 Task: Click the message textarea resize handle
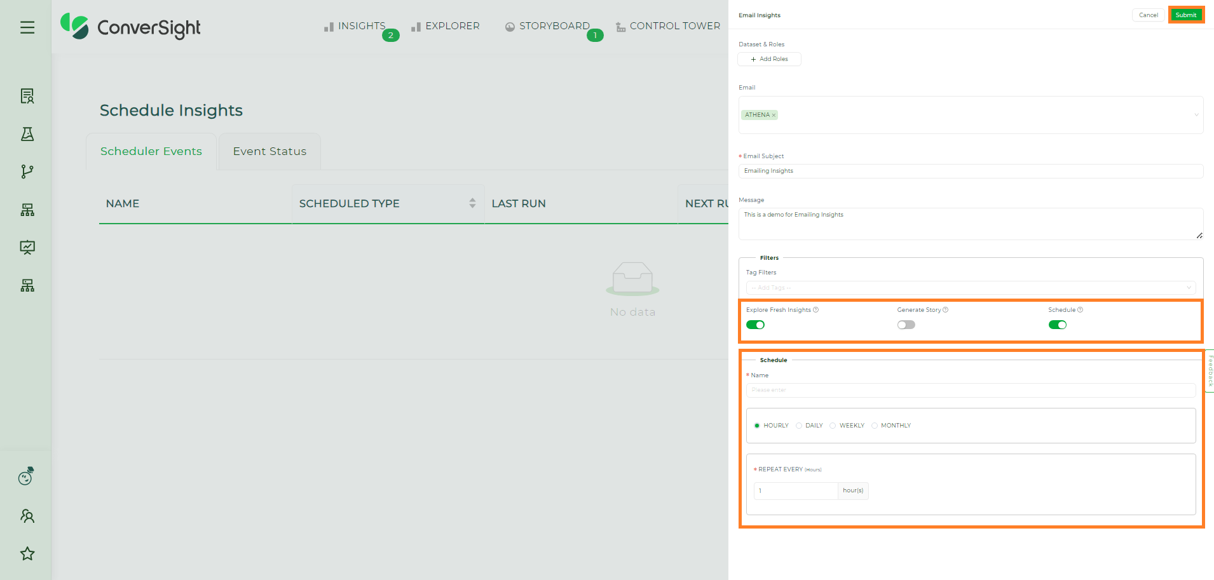[1199, 236]
